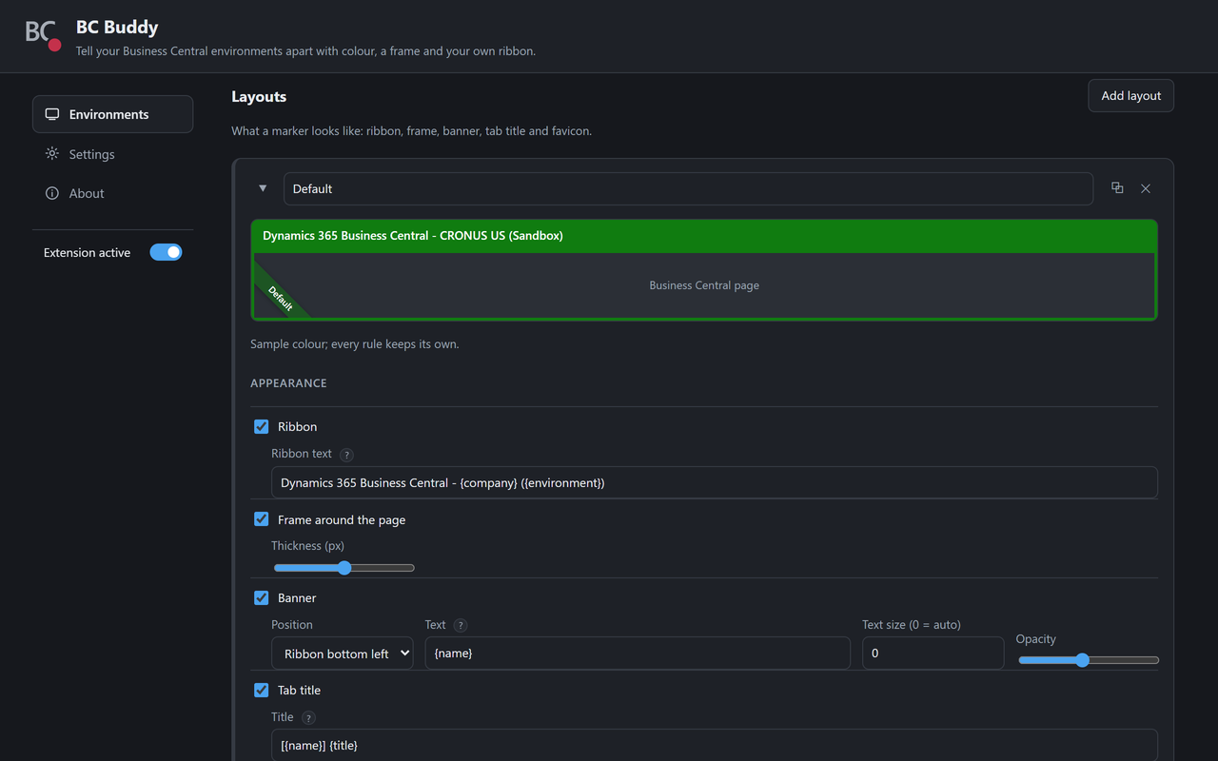Collapse the Default layout triangle
The width and height of the screenshot is (1218, 761).
[x=263, y=188]
